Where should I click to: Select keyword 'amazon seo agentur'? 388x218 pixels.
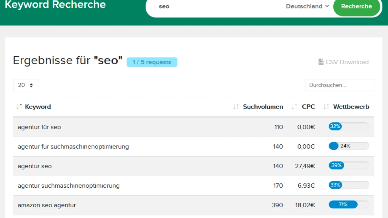[47, 205]
